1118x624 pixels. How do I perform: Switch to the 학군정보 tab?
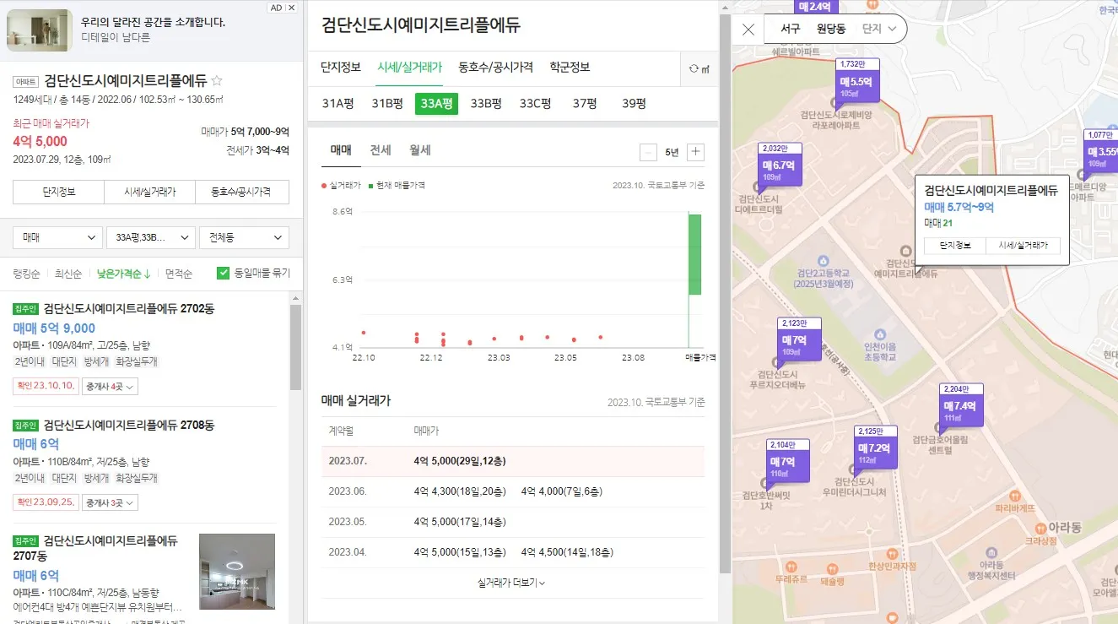coord(570,68)
